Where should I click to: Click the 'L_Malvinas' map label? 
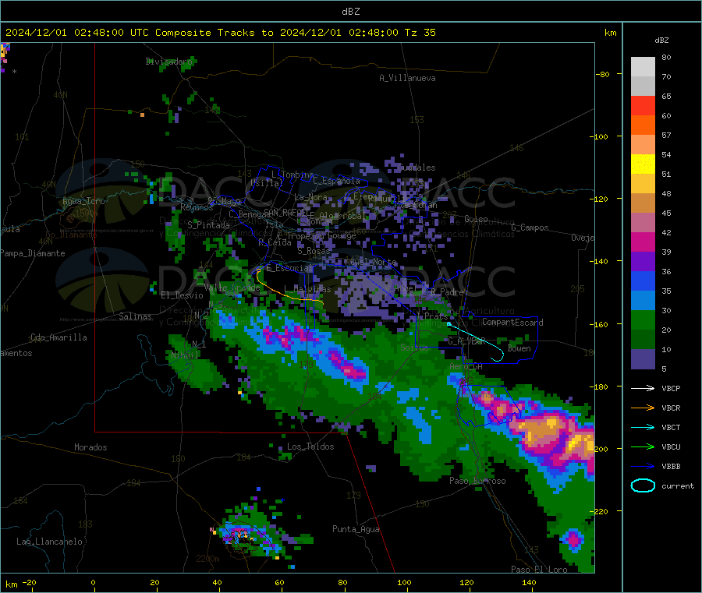click(307, 289)
